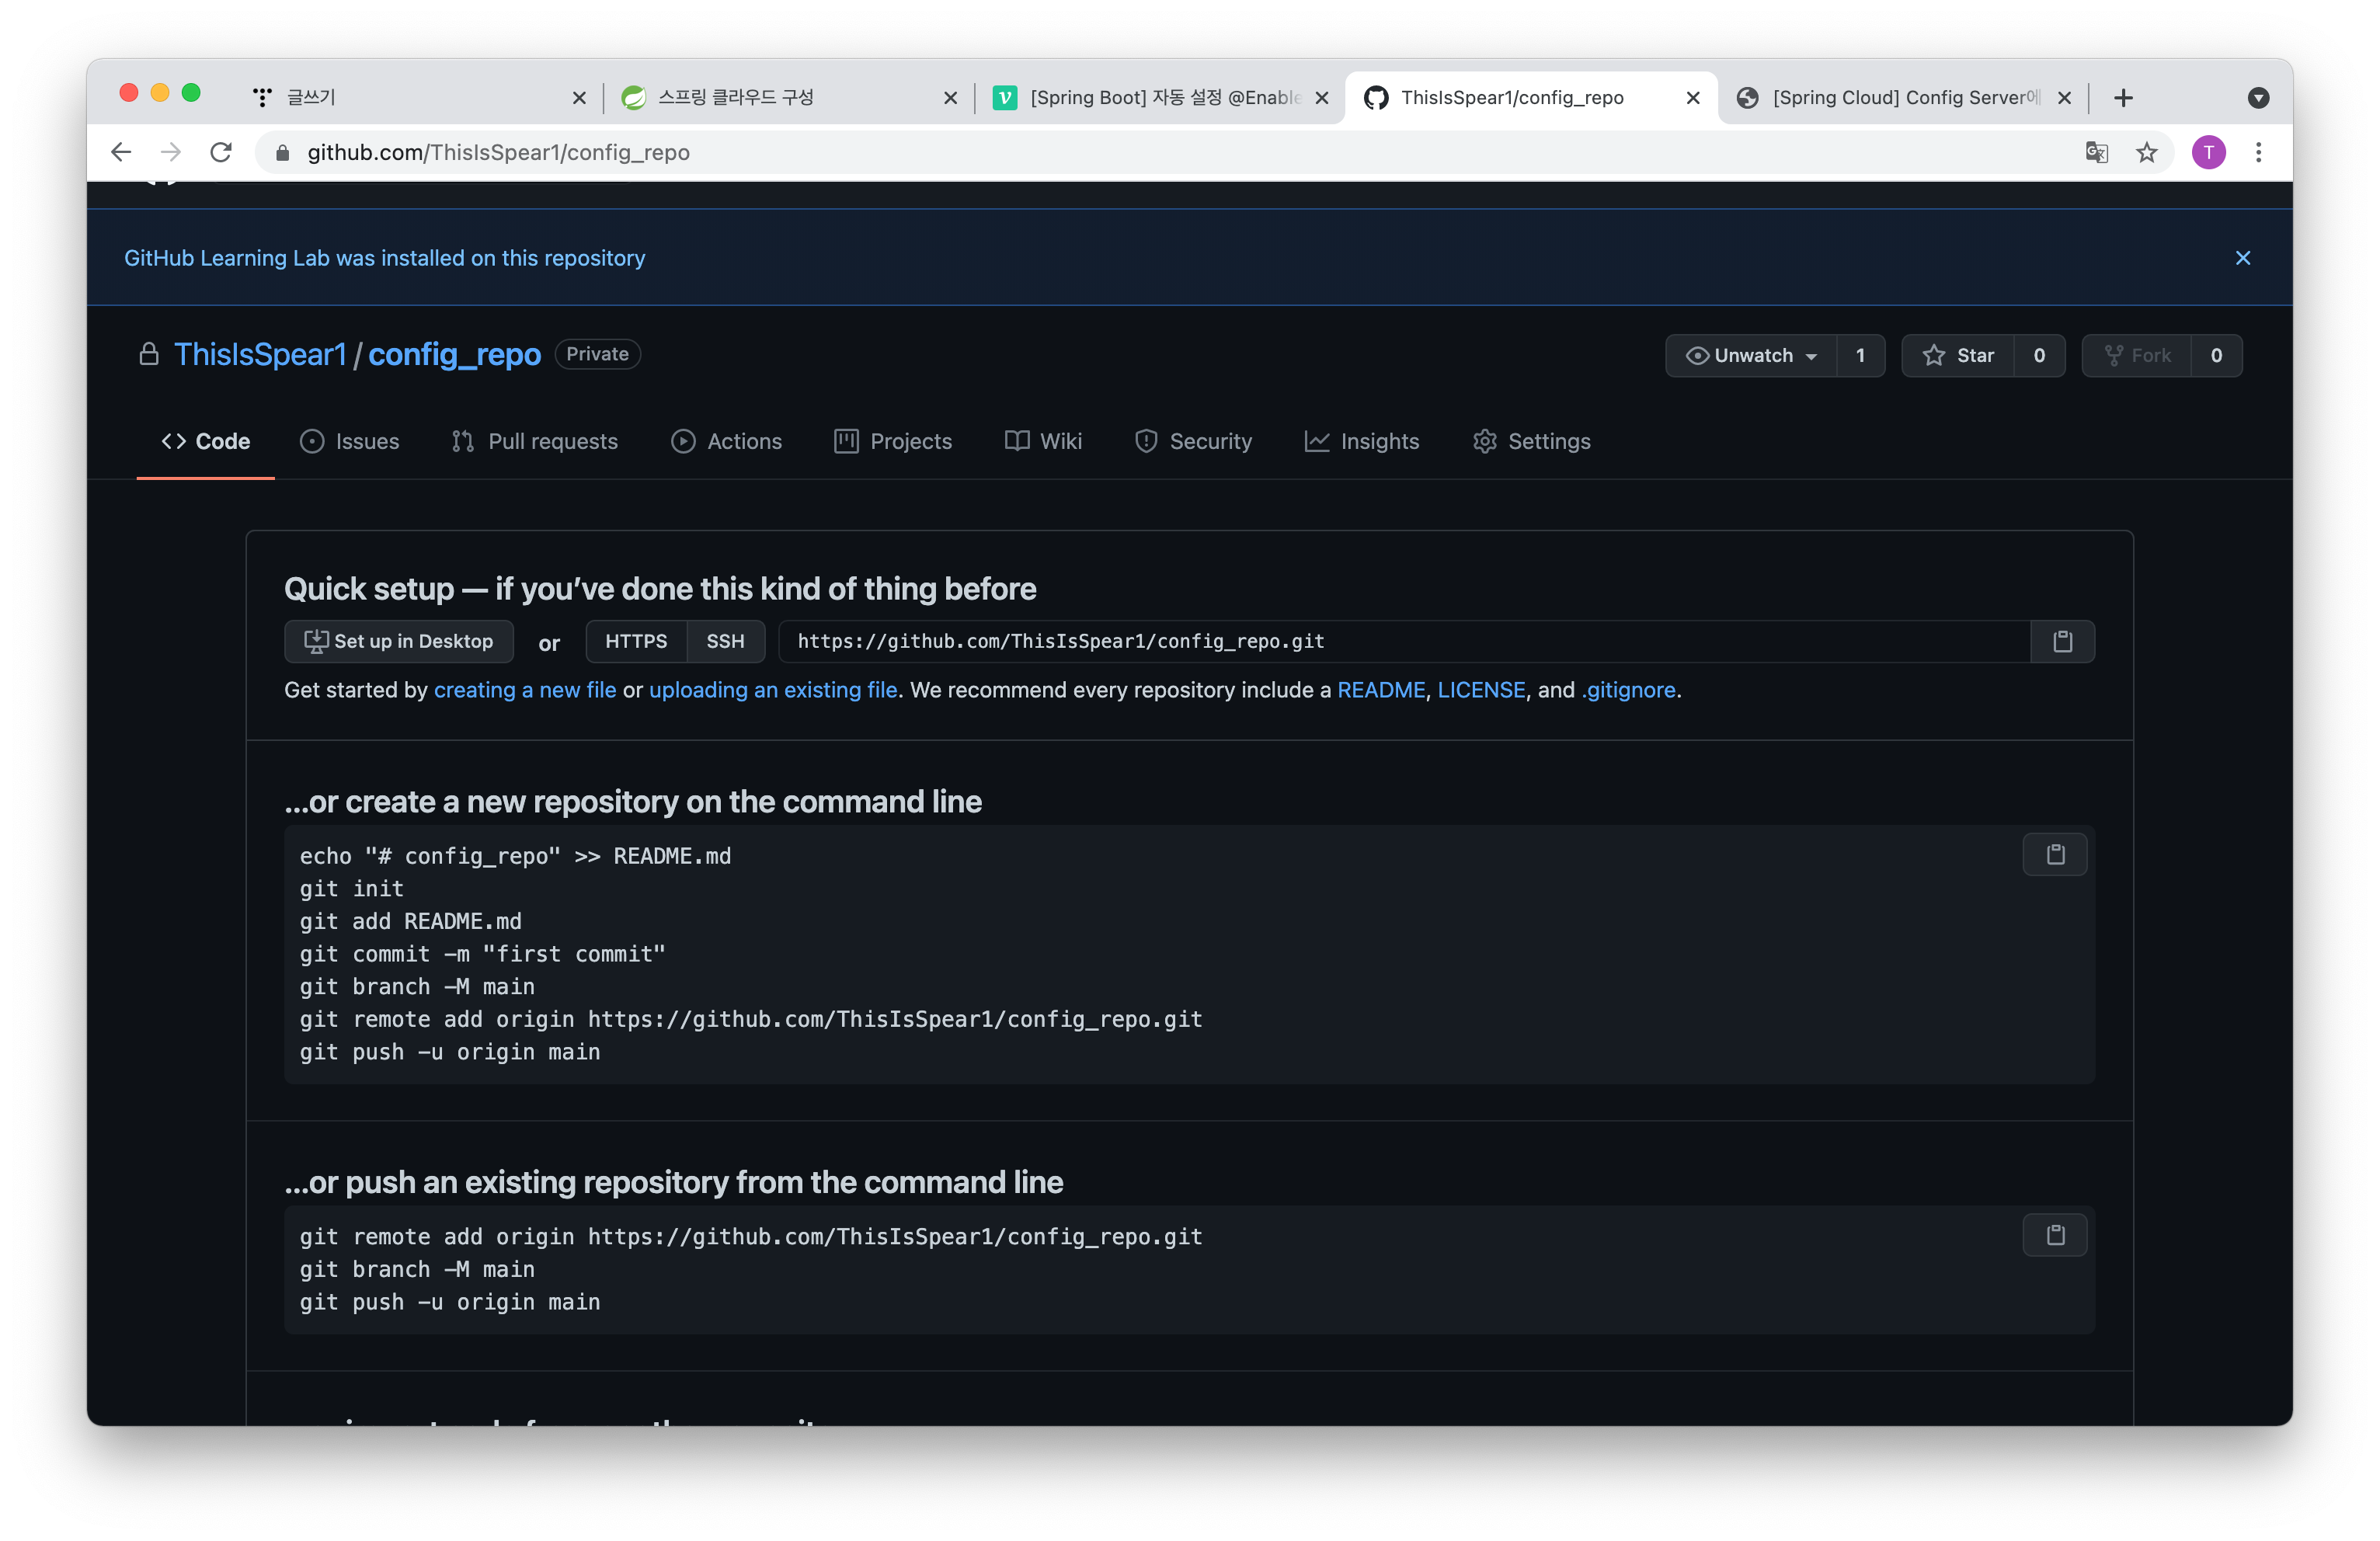
Task: Click the translate page icon in the address bar
Action: click(x=2096, y=152)
